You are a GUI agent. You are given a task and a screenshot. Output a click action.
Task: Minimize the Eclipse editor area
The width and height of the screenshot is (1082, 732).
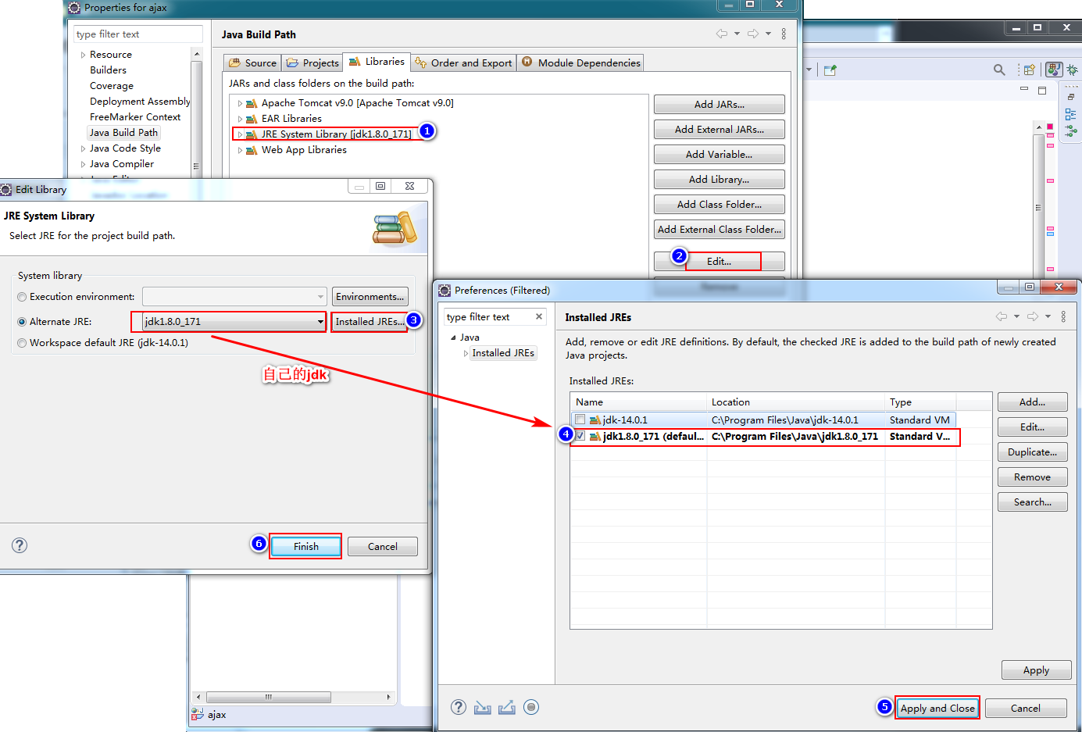pyautogui.click(x=1024, y=89)
